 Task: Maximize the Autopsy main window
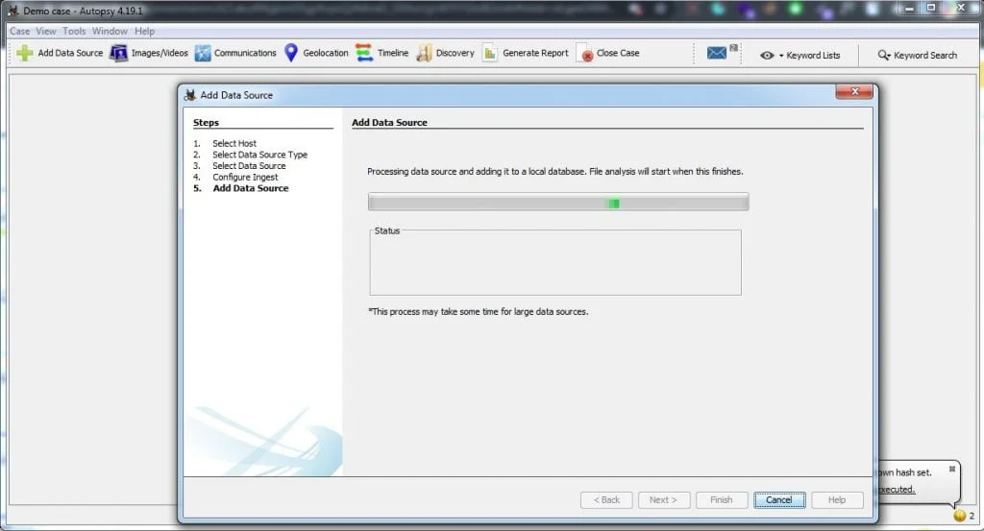pos(931,8)
